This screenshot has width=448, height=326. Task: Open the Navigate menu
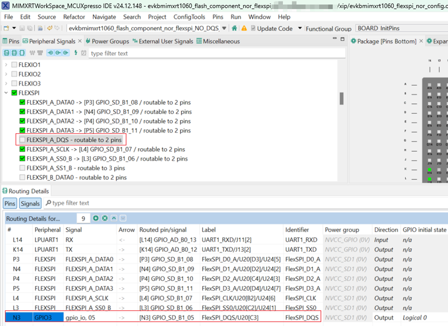tap(104, 17)
